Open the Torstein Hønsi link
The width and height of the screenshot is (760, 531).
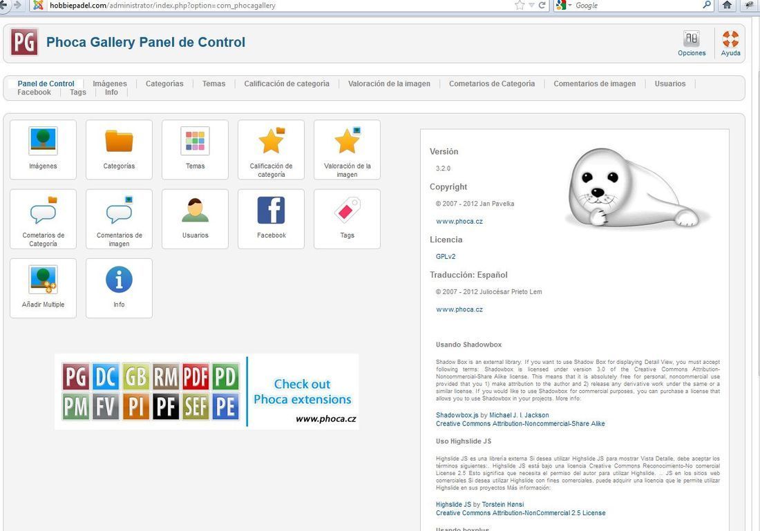pyautogui.click(x=502, y=504)
